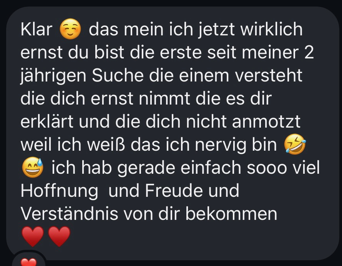Click the word "Klar" at message start

click(x=37, y=29)
